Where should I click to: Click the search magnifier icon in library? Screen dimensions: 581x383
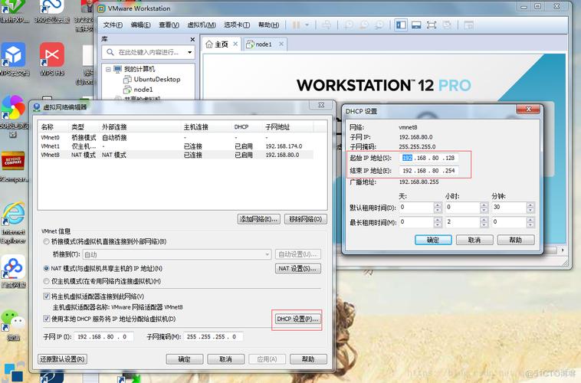110,52
